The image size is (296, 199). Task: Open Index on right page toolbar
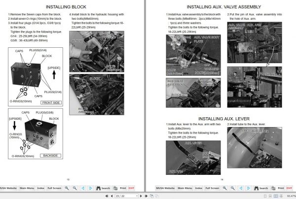pos(199,188)
